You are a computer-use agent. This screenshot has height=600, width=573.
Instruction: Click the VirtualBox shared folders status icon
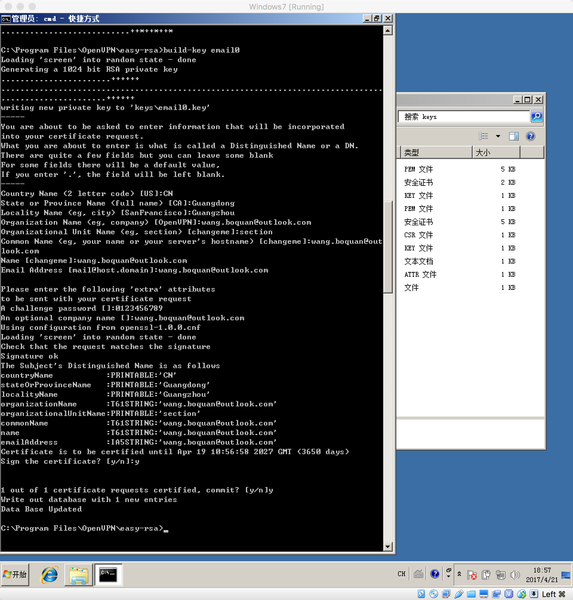click(x=471, y=594)
